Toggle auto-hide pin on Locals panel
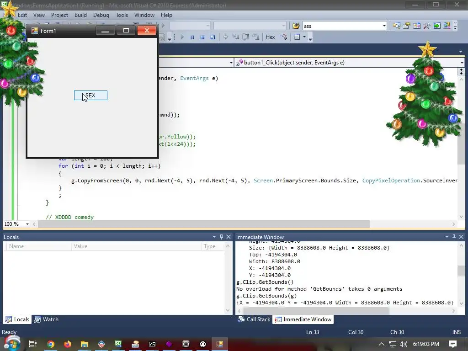 tap(221, 237)
